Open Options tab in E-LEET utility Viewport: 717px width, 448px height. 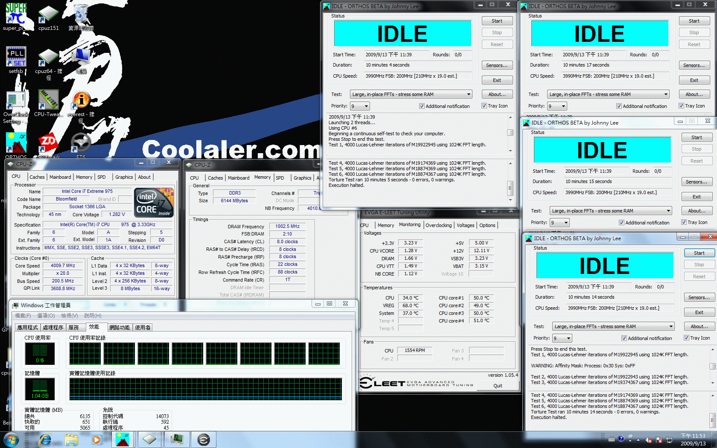487,225
